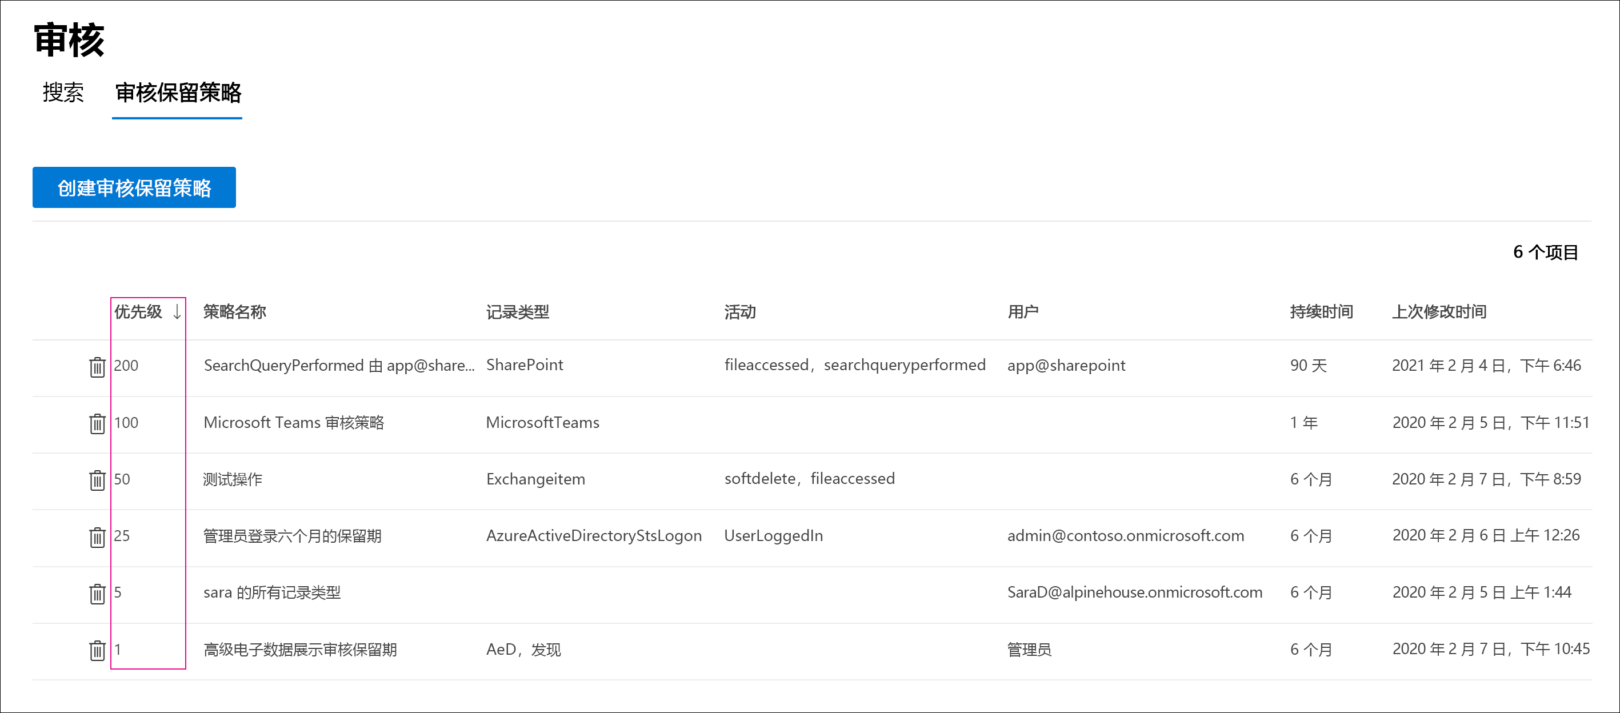Click SaraD@alpinehouse.onmicrosoft.com user cell
1620x713 pixels.
[x=1135, y=592]
